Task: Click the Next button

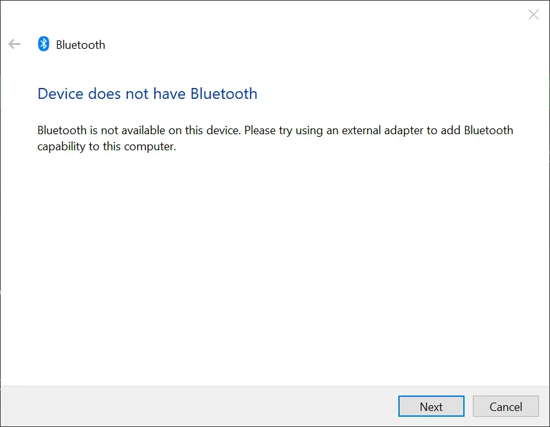Action: coord(431,406)
